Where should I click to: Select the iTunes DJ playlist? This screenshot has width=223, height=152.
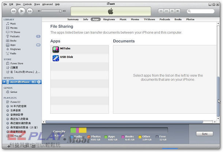22,102
